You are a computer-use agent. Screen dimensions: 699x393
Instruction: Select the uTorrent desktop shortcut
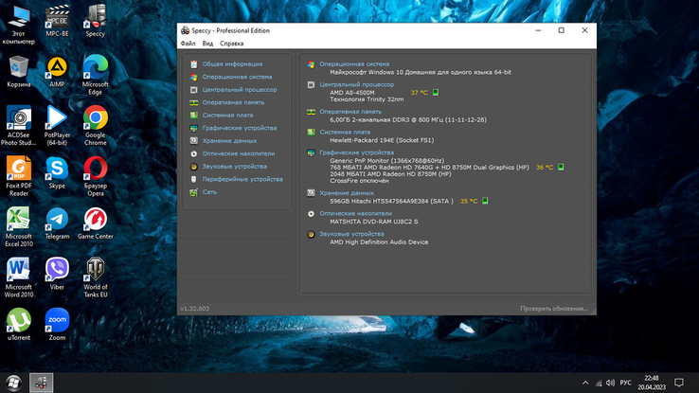[18, 325]
